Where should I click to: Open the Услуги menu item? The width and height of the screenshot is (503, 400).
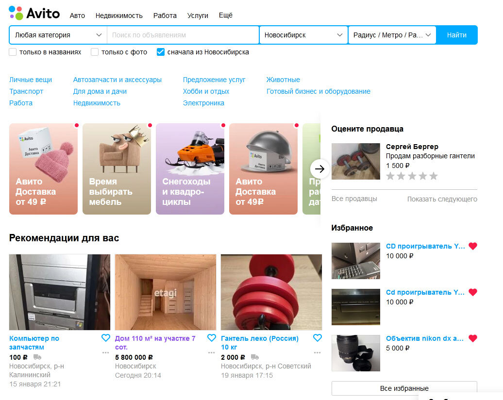coord(198,16)
